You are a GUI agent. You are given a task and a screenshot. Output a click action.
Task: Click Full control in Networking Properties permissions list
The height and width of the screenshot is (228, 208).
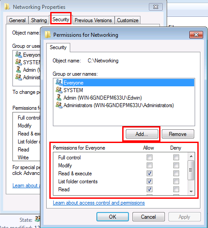point(29,118)
